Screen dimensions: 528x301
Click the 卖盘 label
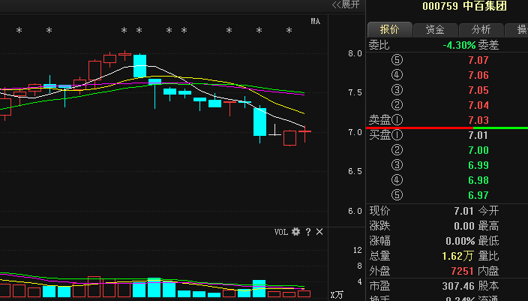click(379, 119)
